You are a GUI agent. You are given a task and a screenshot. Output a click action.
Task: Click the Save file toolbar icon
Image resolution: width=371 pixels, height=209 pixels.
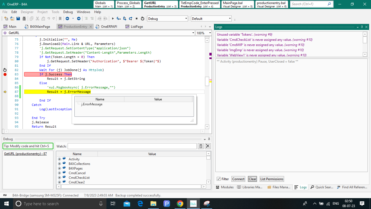click(18, 19)
